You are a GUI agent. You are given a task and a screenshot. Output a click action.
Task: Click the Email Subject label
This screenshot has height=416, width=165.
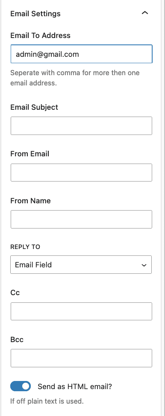pos(34,107)
